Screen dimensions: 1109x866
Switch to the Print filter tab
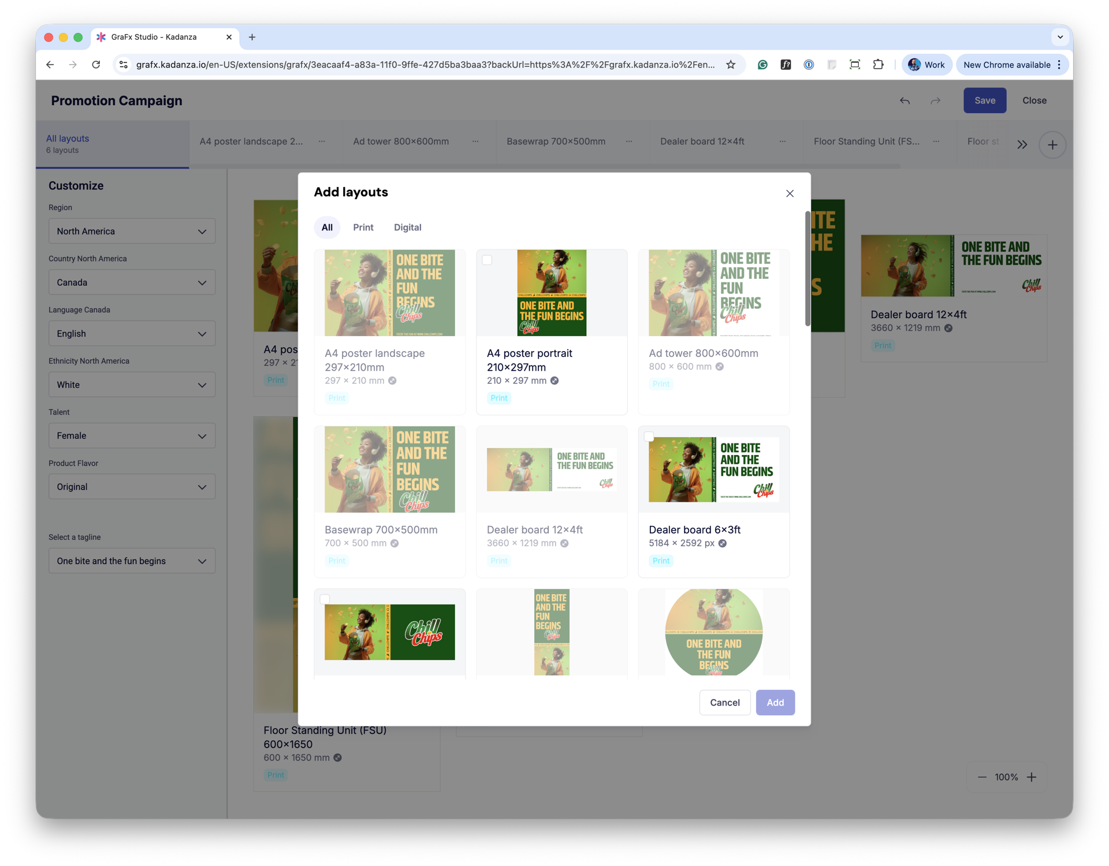(x=363, y=227)
